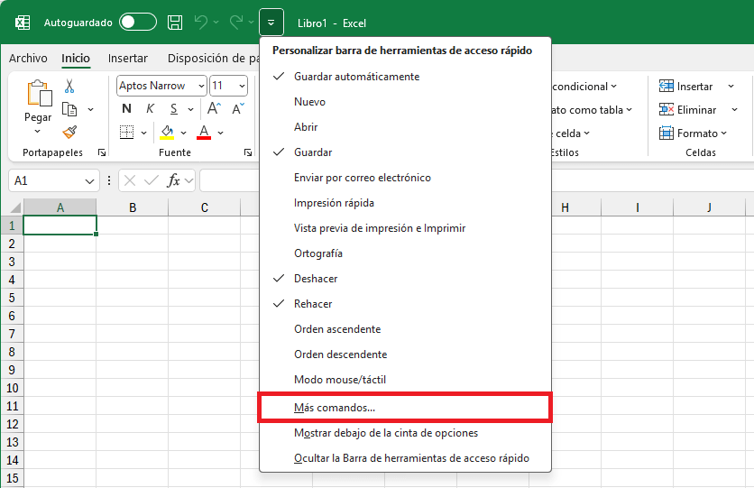754x488 pixels.
Task: Click the Redo arrow icon
Action: (235, 23)
